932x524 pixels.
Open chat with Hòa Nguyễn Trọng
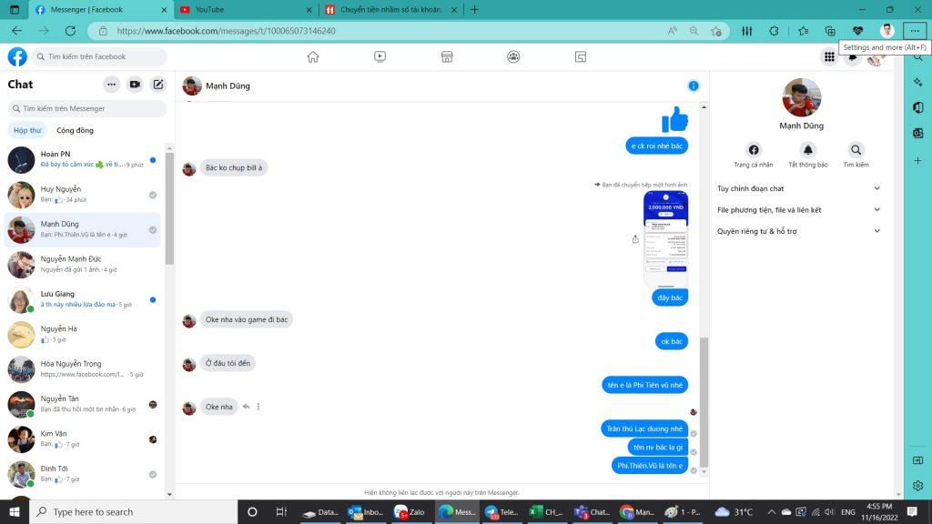point(83,369)
